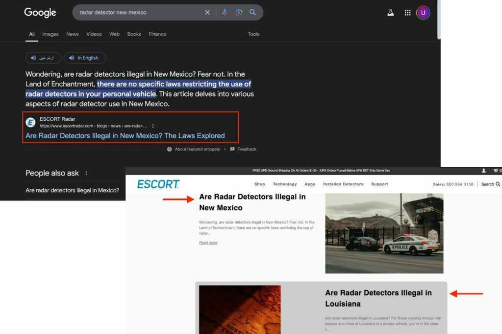This screenshot has width=502, height=334.
Task: Open 'Are Radar Detectors Illegal in New Mexico? The Laws Explored'
Action: tap(125, 136)
